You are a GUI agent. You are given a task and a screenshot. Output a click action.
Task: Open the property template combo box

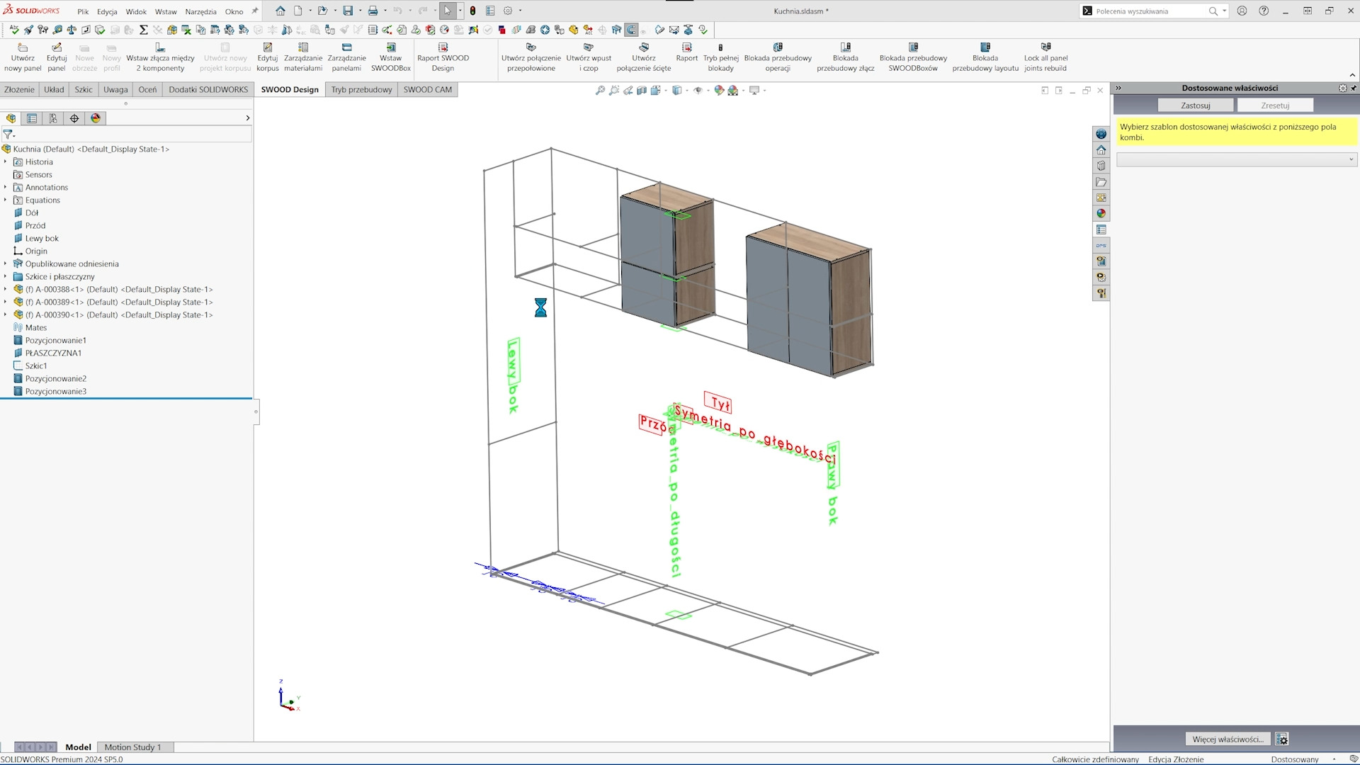[1236, 159]
